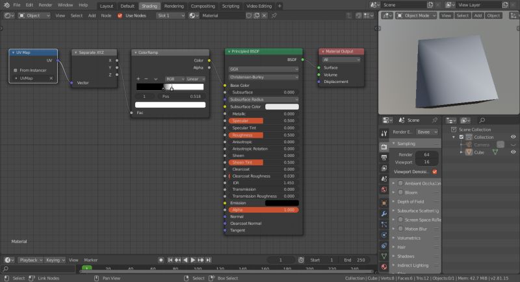Open the View Layer properties tab icon
Viewport: 520px width, 282px height.
point(384,168)
